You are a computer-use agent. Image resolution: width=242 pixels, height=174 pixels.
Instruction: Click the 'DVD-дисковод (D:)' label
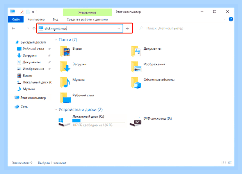coord(158,118)
